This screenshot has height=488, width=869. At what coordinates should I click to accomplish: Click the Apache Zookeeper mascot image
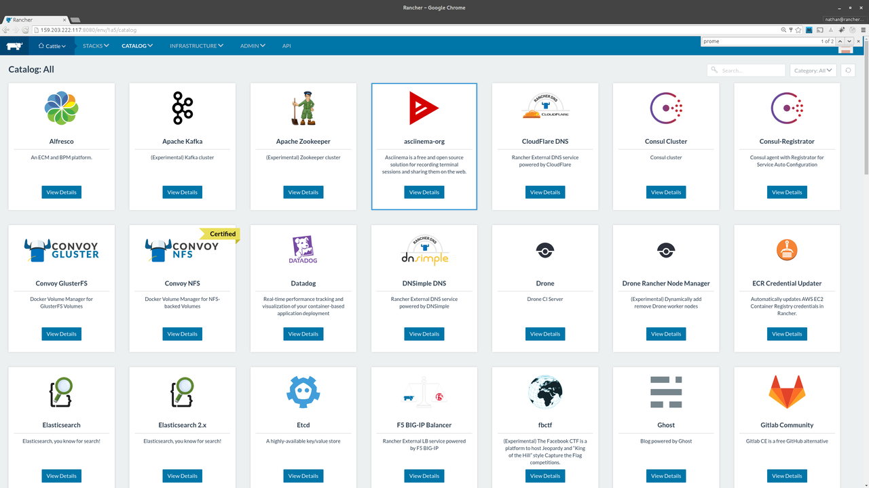303,108
